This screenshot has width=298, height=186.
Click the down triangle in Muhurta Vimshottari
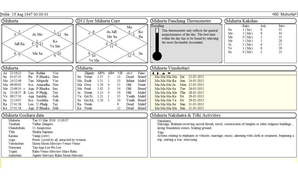coord(169,73)
